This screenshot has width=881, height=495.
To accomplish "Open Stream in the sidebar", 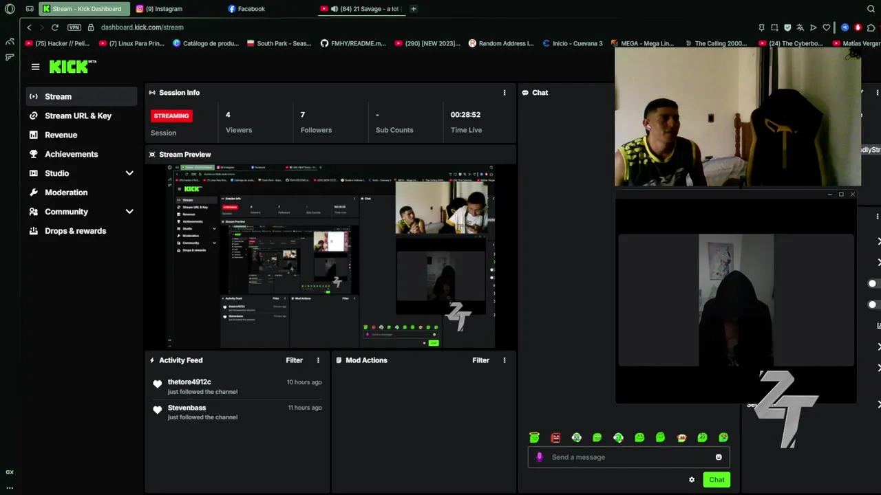I will [81, 96].
